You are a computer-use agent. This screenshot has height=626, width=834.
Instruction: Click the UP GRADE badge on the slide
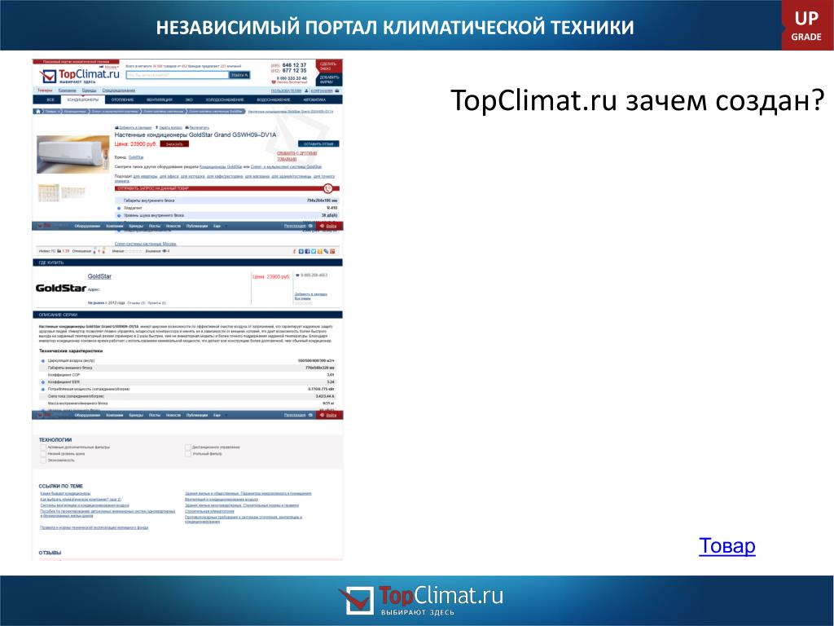(806, 25)
